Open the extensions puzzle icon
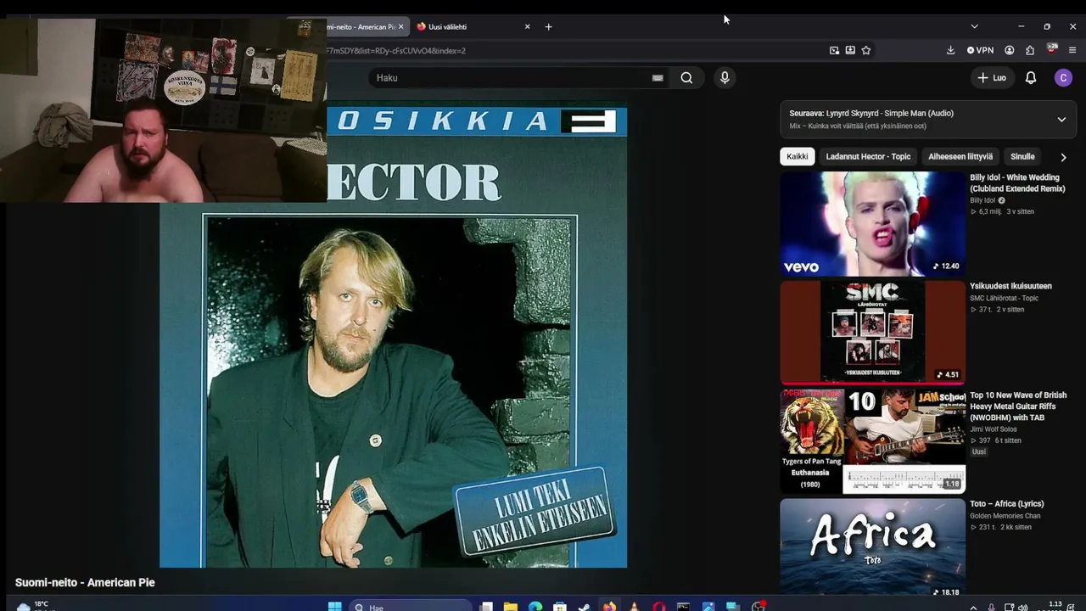Screen dimensions: 1086x611 (x=1030, y=50)
